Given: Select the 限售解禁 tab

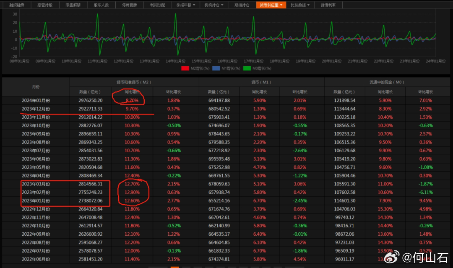Looking at the screenshot, I should click(73, 5).
